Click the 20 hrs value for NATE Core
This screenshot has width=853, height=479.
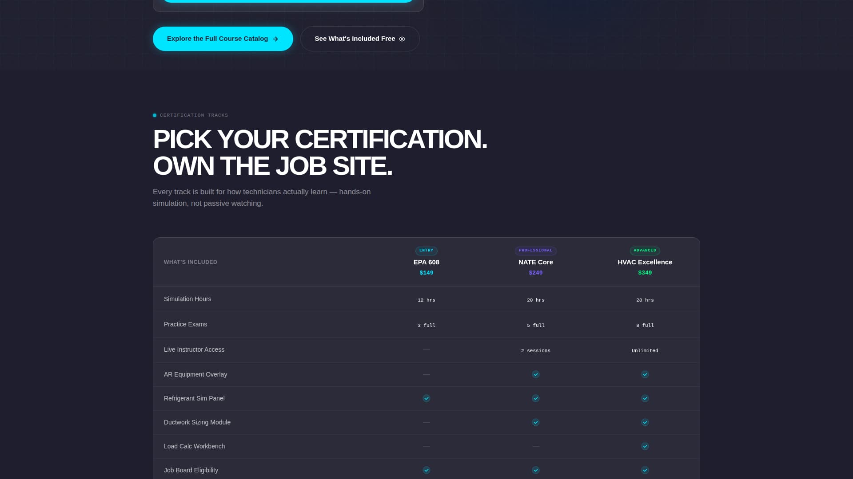[535, 300]
